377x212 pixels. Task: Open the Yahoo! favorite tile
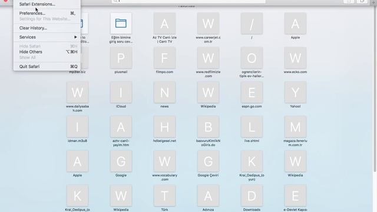pyautogui.click(x=295, y=92)
